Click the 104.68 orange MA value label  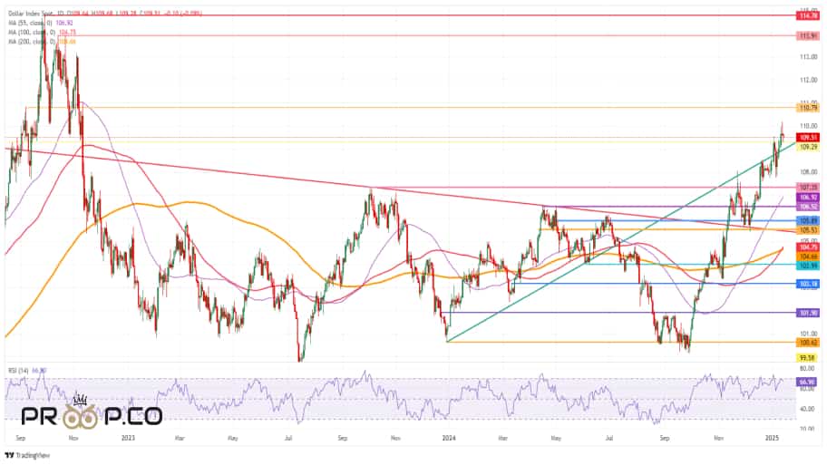(807, 257)
